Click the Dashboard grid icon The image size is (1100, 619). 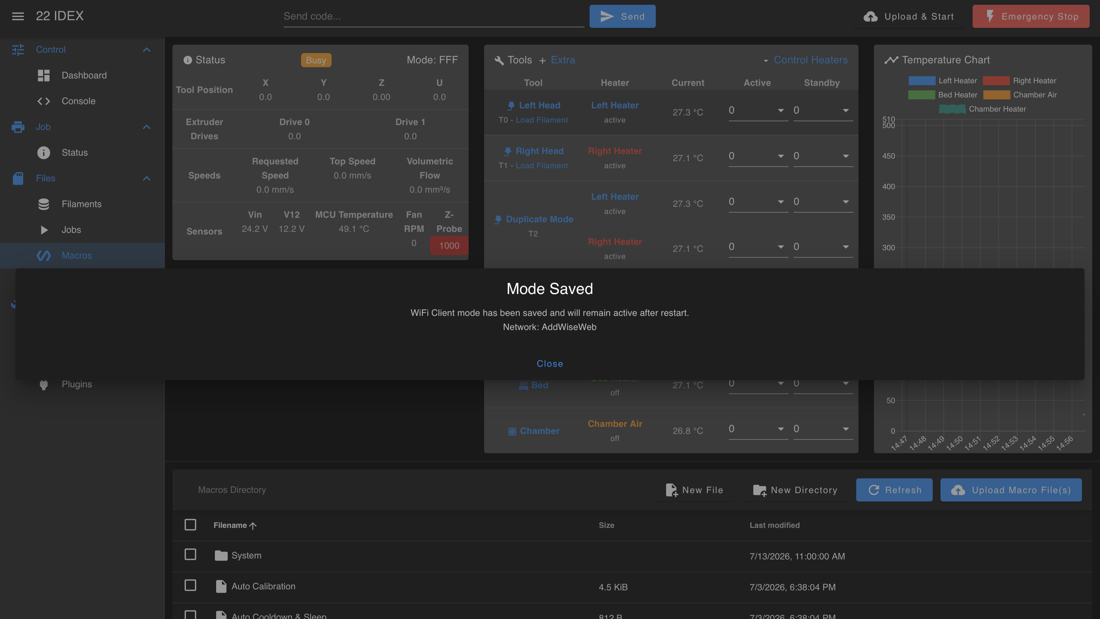point(43,76)
